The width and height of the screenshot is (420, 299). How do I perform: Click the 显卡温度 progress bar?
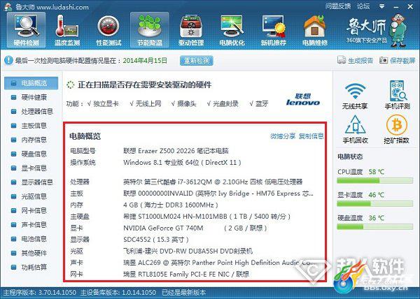(374, 204)
